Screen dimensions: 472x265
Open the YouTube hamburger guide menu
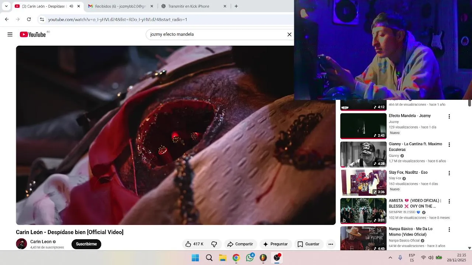coord(10,35)
